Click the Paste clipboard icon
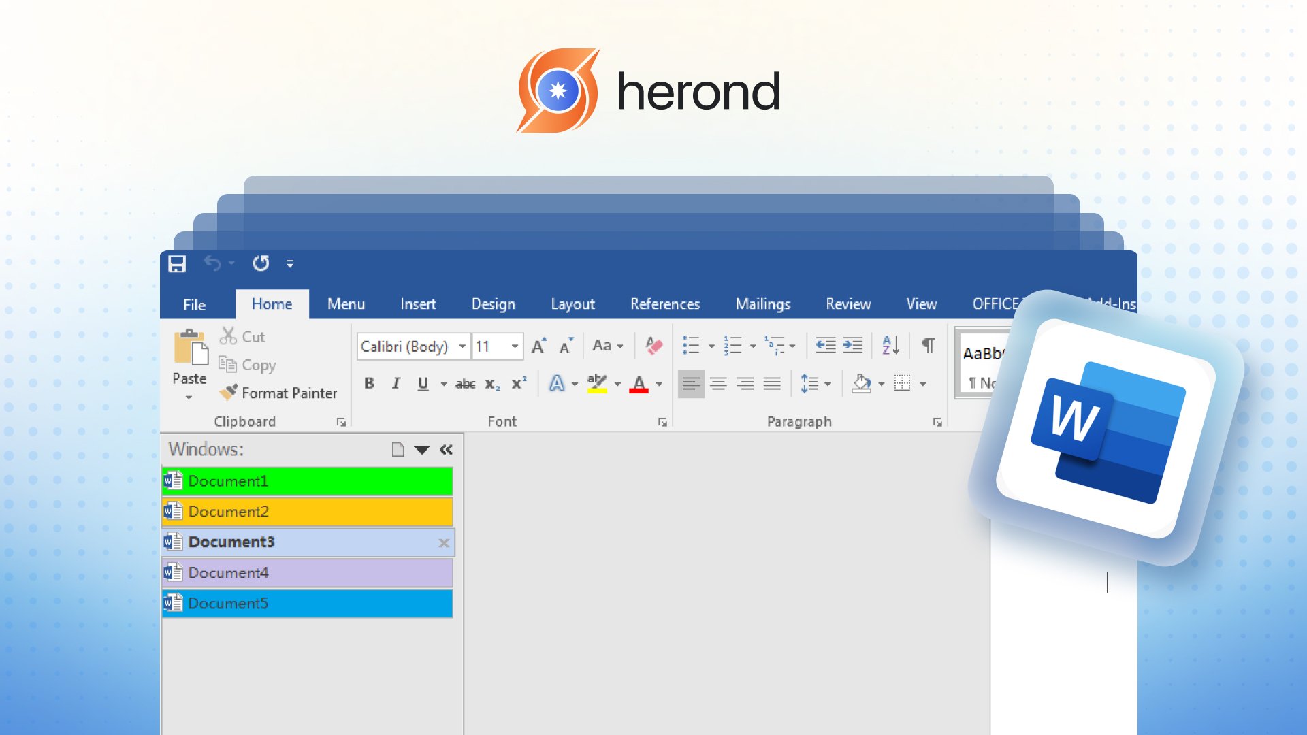1307x735 pixels. point(190,348)
